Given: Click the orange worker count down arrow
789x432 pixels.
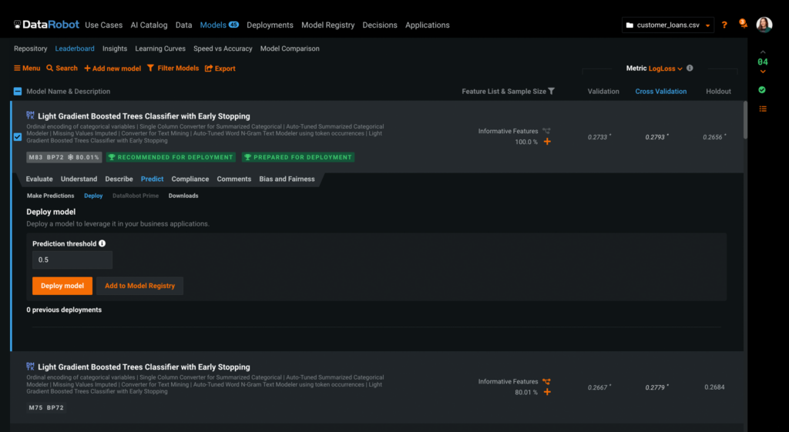Looking at the screenshot, I should coord(763,72).
